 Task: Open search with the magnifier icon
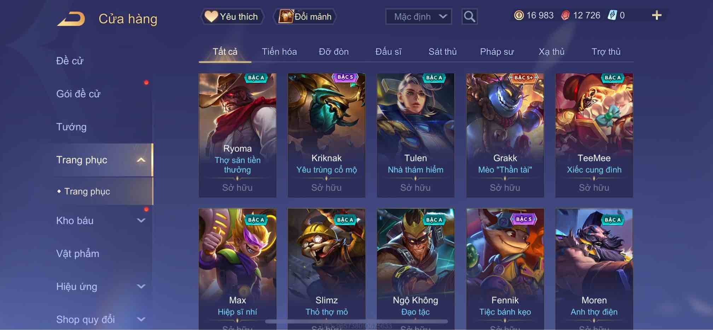tap(469, 17)
